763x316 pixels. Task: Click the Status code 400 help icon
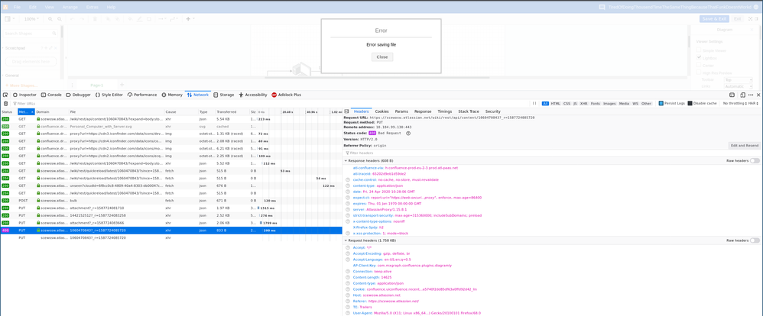click(x=408, y=133)
